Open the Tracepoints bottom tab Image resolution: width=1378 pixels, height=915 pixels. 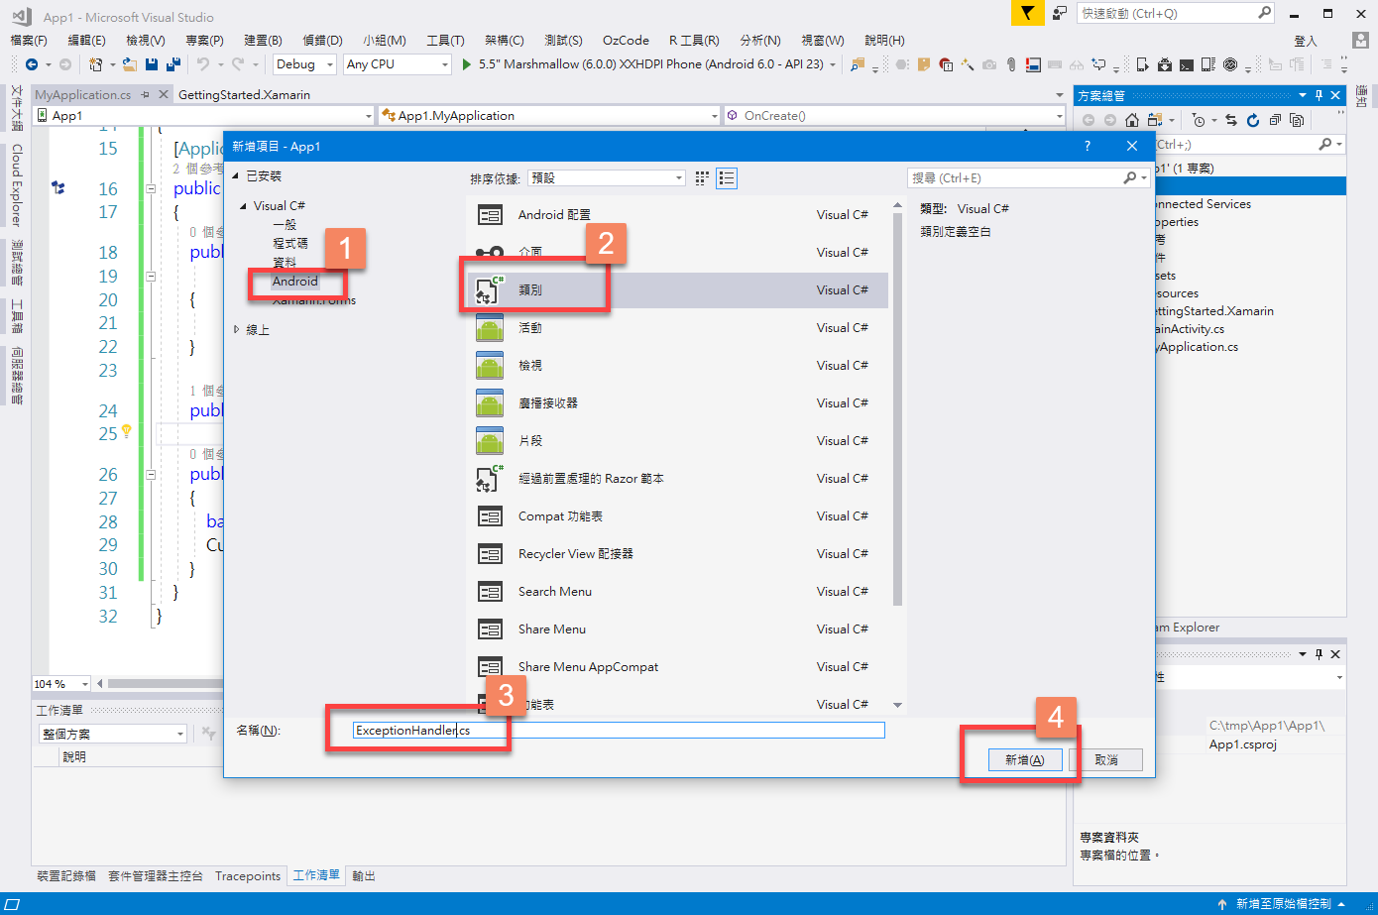(248, 876)
